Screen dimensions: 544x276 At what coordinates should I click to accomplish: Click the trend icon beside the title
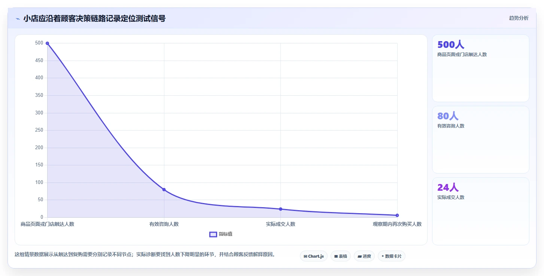[x=18, y=18]
